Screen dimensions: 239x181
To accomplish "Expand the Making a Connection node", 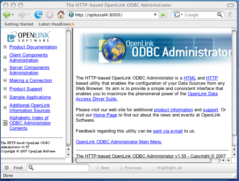I will (5, 81).
